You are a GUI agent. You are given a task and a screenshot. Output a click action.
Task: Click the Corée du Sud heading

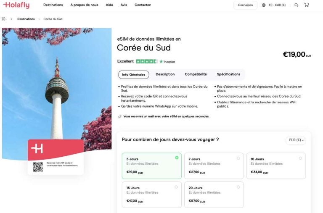144,48
